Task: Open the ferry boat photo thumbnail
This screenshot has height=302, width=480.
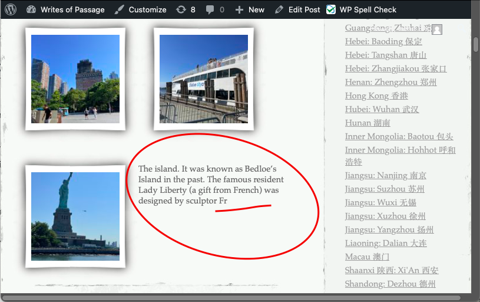Action: click(204, 78)
